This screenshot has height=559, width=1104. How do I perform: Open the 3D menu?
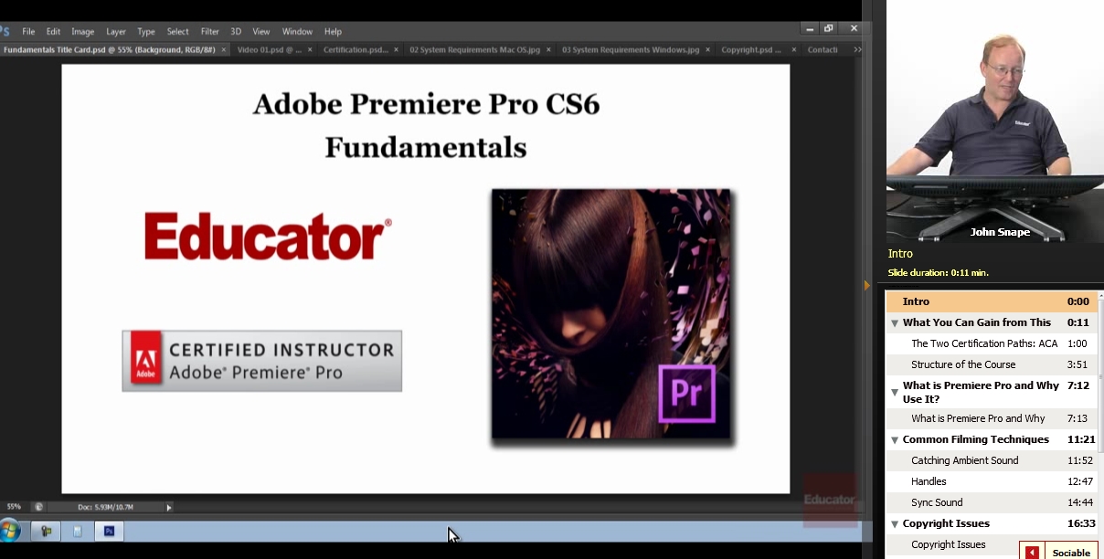click(236, 31)
